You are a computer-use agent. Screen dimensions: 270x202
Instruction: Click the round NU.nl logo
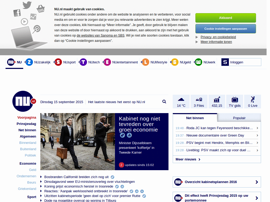tap(23, 101)
